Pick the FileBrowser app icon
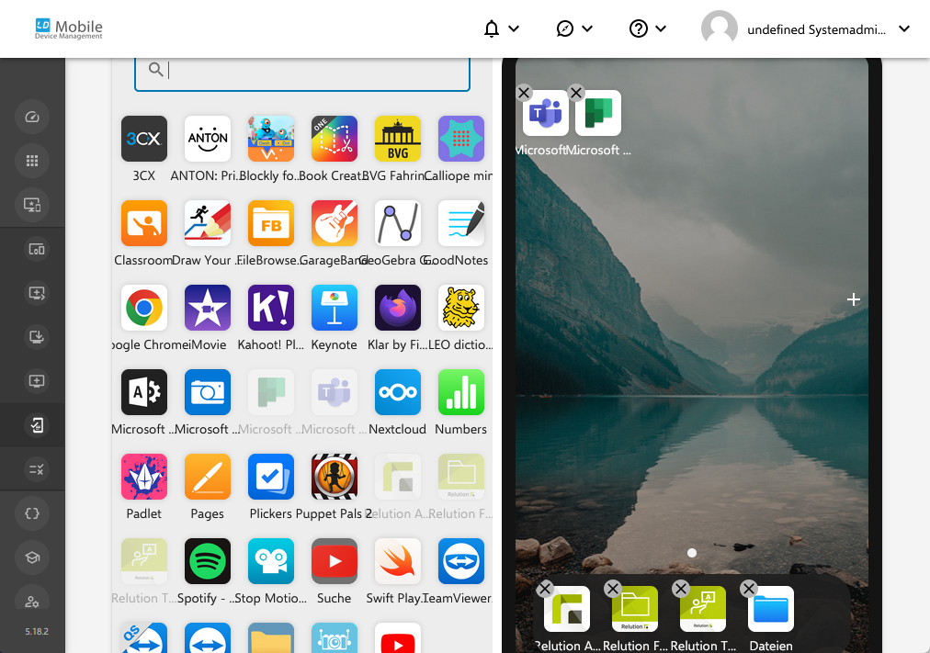 coord(271,223)
